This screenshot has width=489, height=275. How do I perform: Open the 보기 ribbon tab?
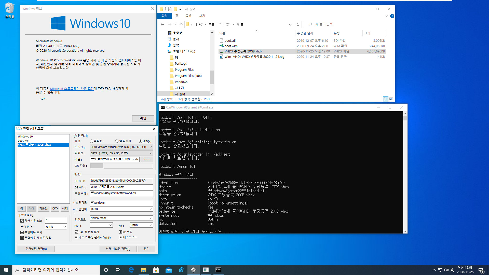tap(202, 16)
